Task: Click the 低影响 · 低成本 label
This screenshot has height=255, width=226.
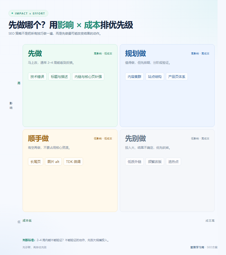Action: 103,139
